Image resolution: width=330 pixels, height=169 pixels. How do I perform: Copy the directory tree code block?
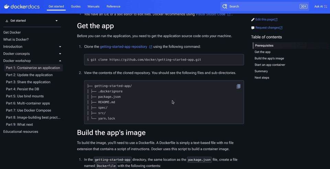click(x=238, y=86)
